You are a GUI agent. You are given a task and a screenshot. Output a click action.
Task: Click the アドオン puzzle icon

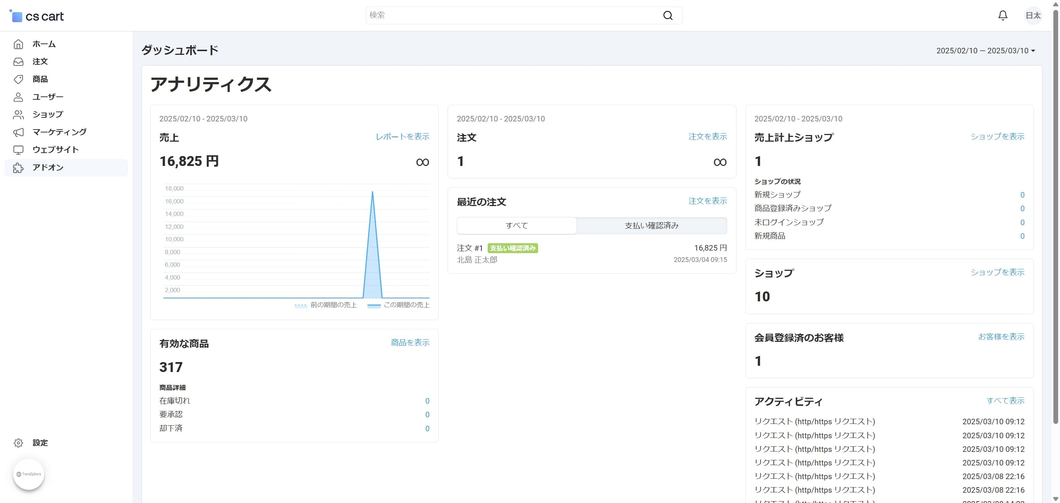pos(18,167)
